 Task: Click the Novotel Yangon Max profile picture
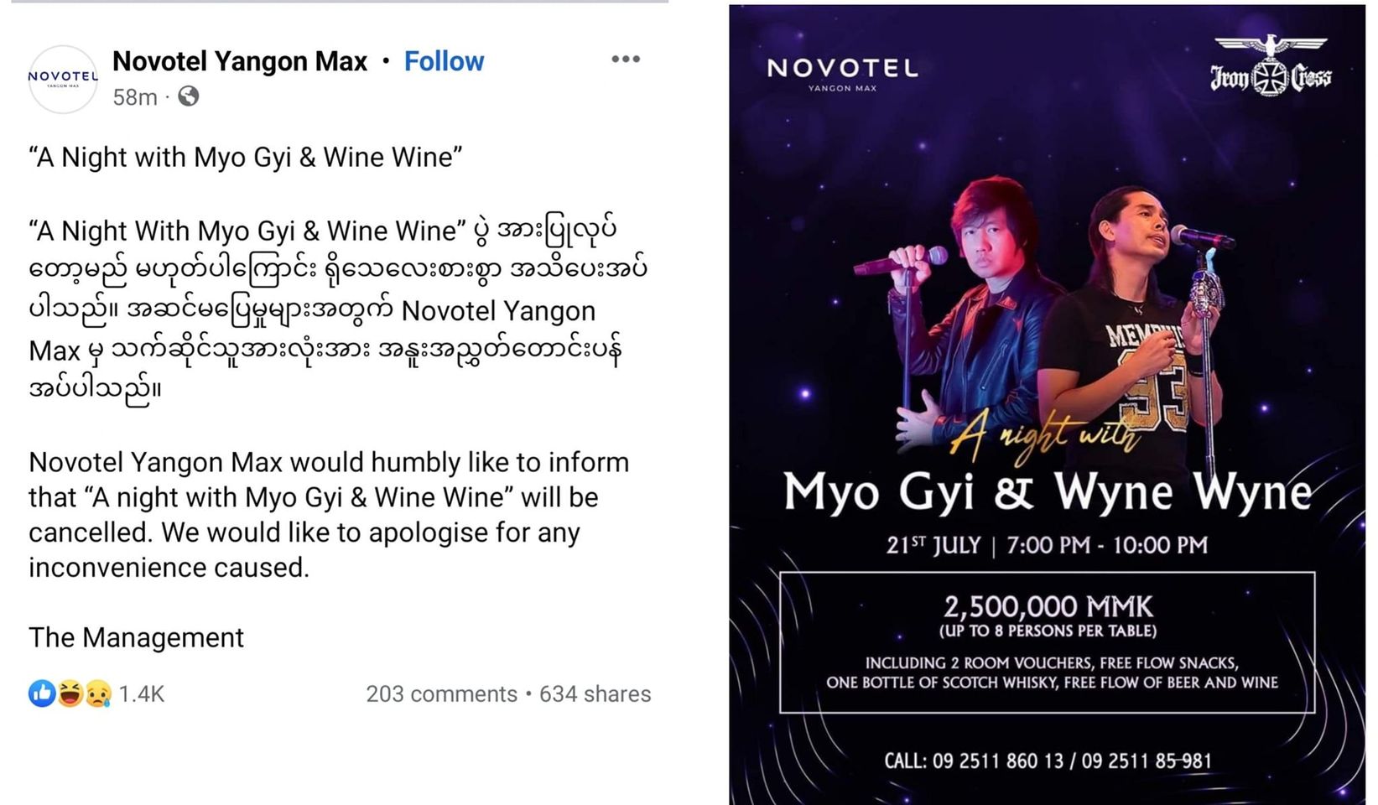click(x=63, y=79)
